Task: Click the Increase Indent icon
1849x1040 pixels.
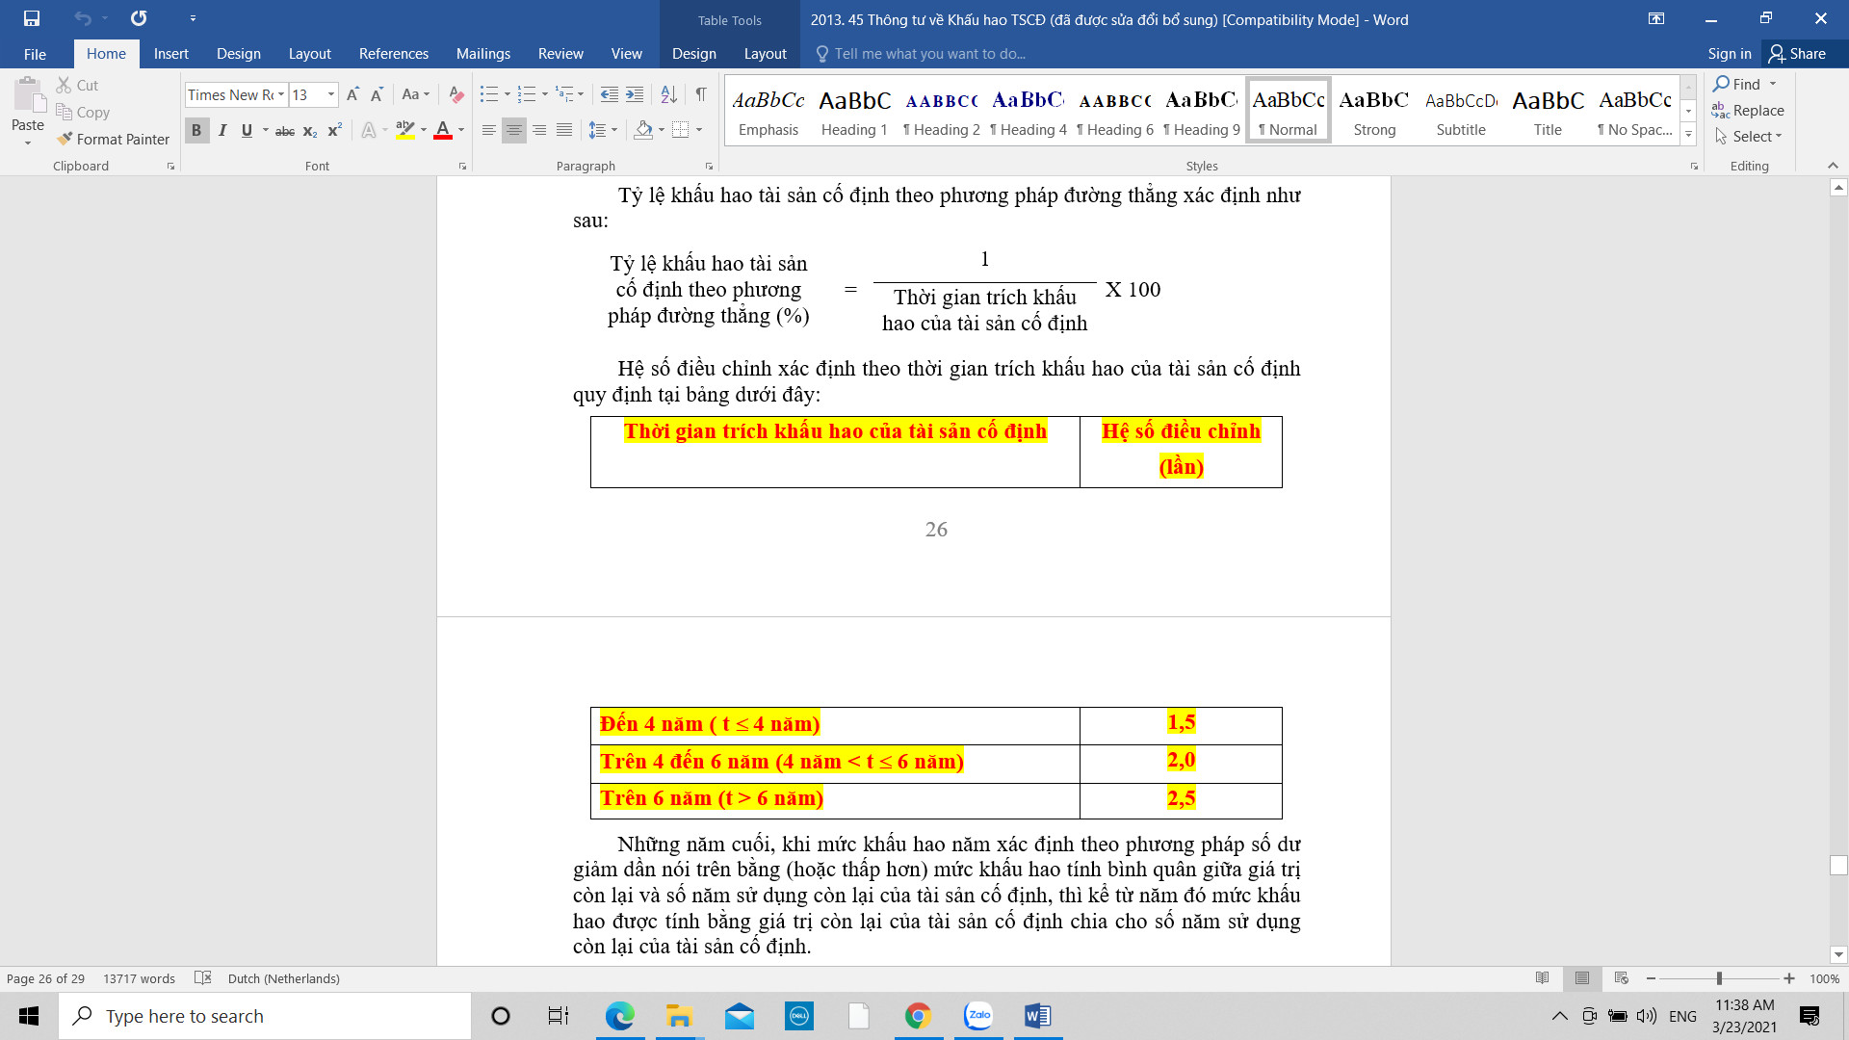Action: click(x=635, y=94)
